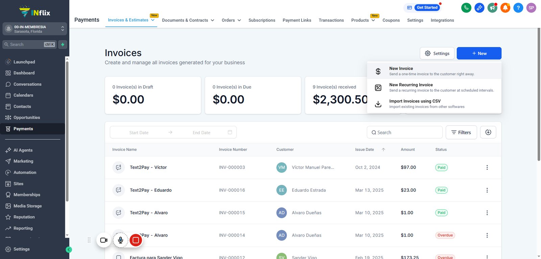Sort by Issue Date arrow
Image resolution: width=541 pixels, height=259 pixels.
pyautogui.click(x=383, y=150)
